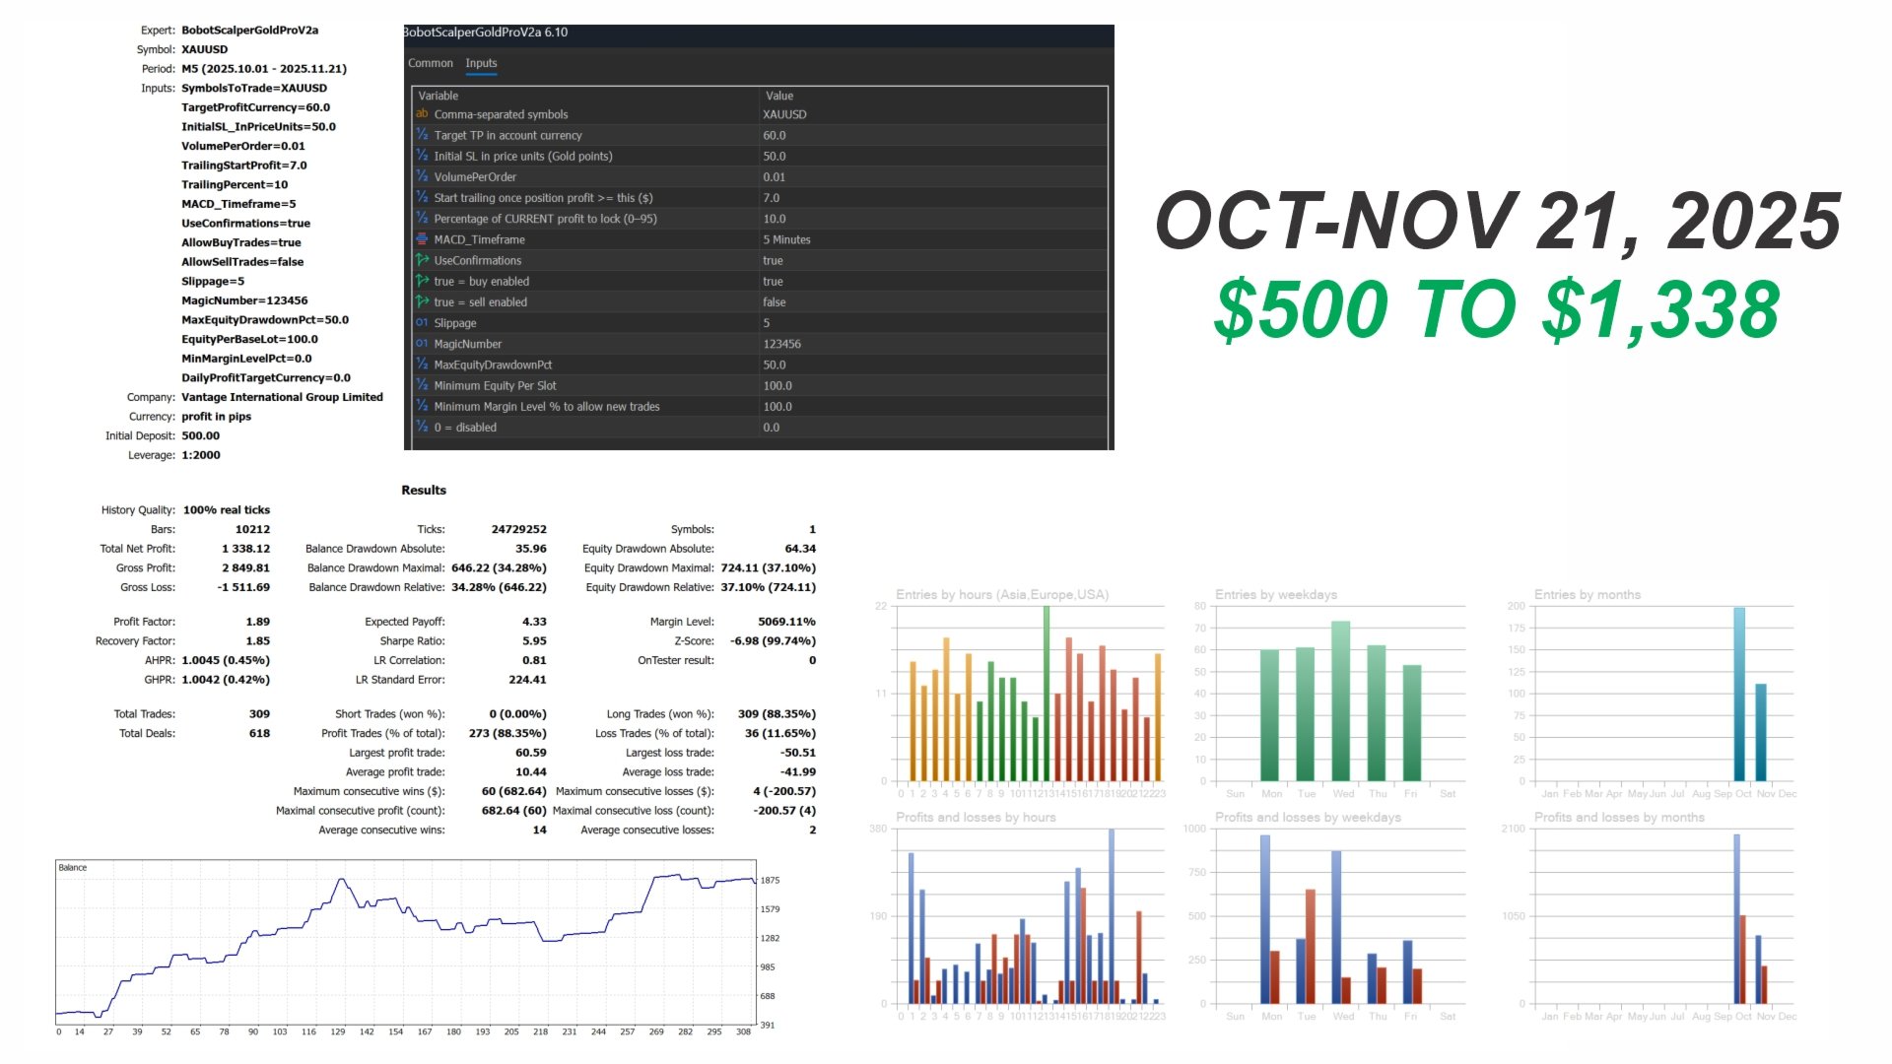
Task: Click the Value column header
Action: point(779,96)
